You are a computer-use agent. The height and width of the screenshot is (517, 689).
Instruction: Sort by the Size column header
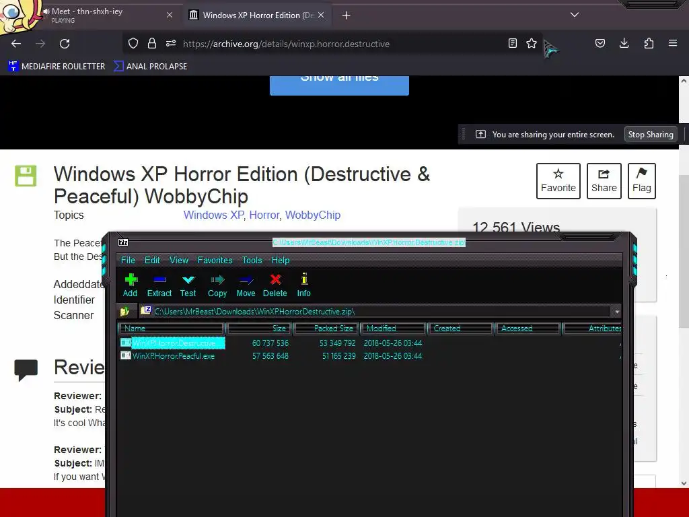click(259, 329)
